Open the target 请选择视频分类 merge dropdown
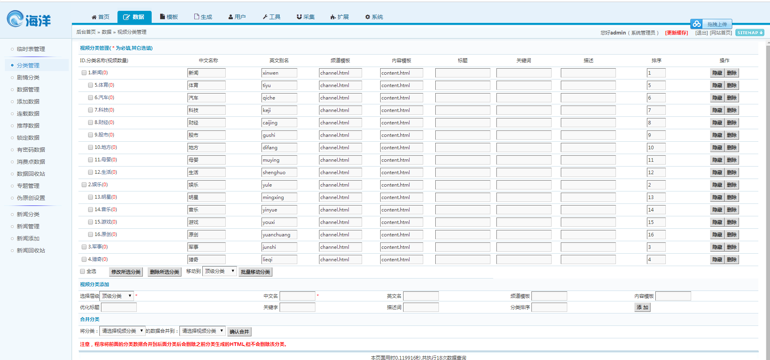The height and width of the screenshot is (360, 770). point(202,331)
